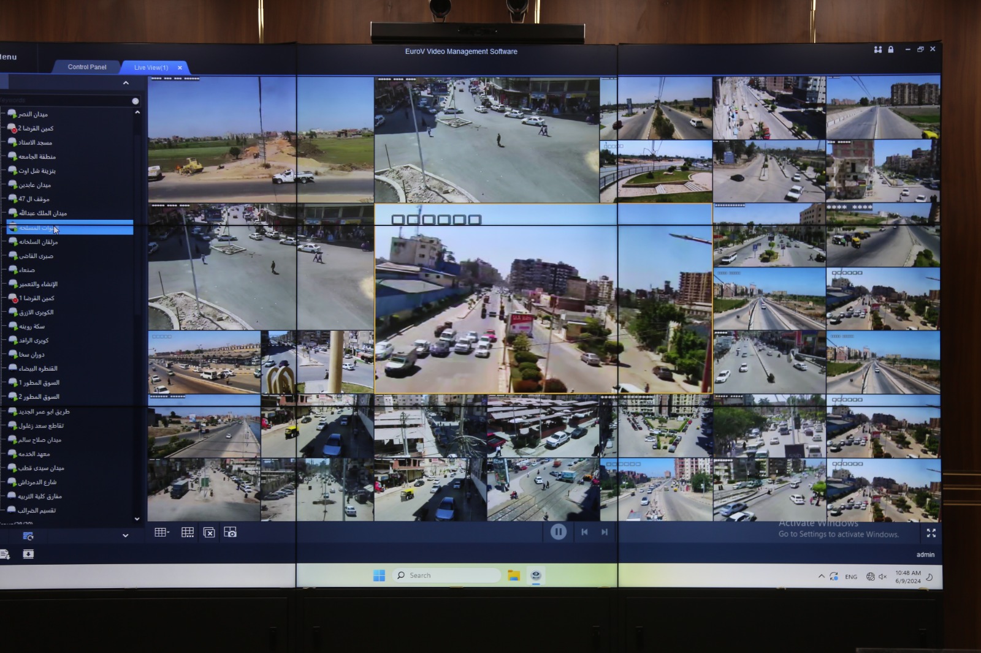Select the ميدان النصر camera in the list
This screenshot has width=981, height=653.
33,114
